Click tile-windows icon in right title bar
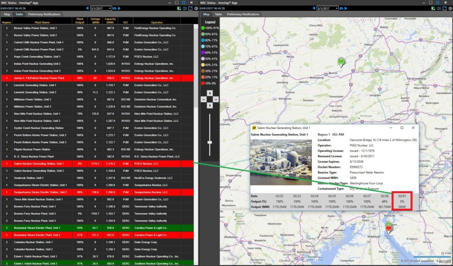453x266 pixels. pos(438,3)
